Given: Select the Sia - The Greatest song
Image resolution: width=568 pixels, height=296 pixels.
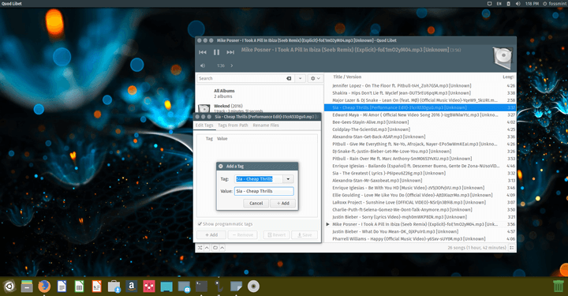Looking at the screenshot, I should [x=420, y=173].
